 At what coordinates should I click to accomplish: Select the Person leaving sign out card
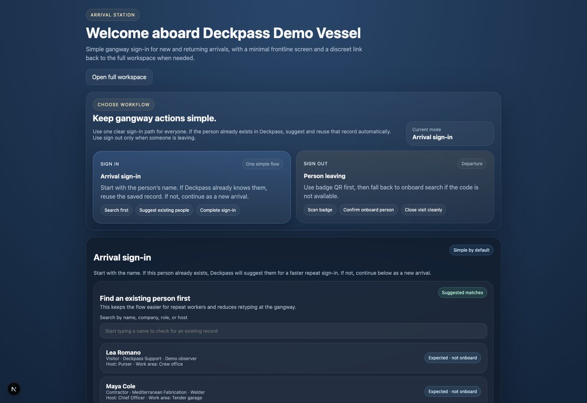[x=395, y=187]
